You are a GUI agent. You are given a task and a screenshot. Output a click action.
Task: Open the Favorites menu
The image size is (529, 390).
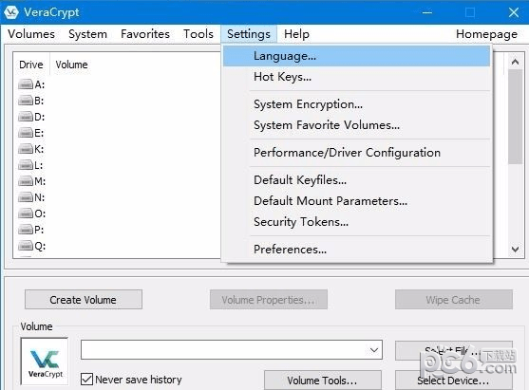pos(145,34)
